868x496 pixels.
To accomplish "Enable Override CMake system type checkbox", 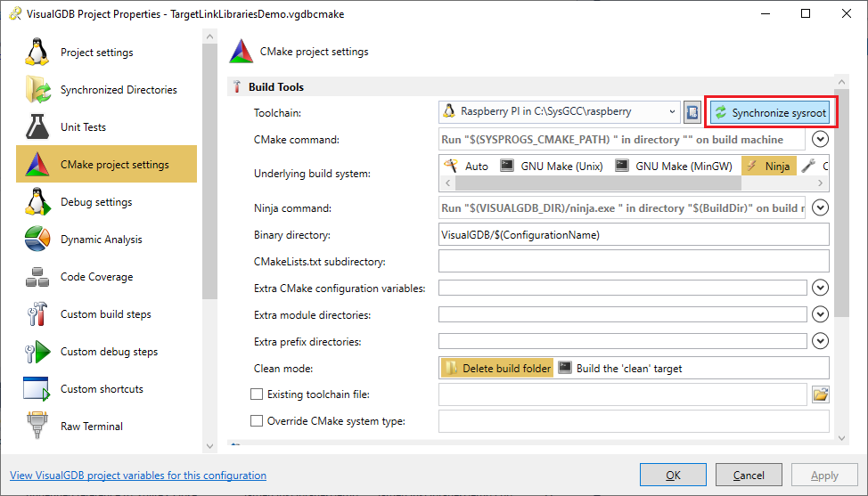I will 257,421.
